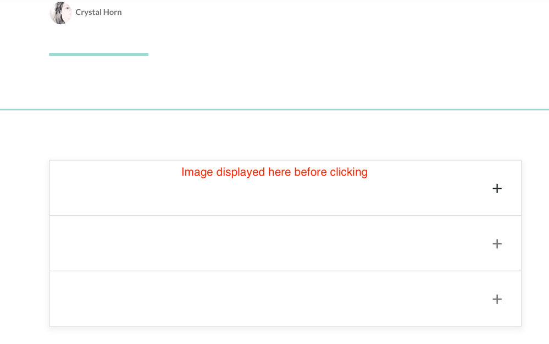Image resolution: width=549 pixels, height=344 pixels.
Task: Expand the bottom accordion panel by its blank center
Action: [x=275, y=299]
